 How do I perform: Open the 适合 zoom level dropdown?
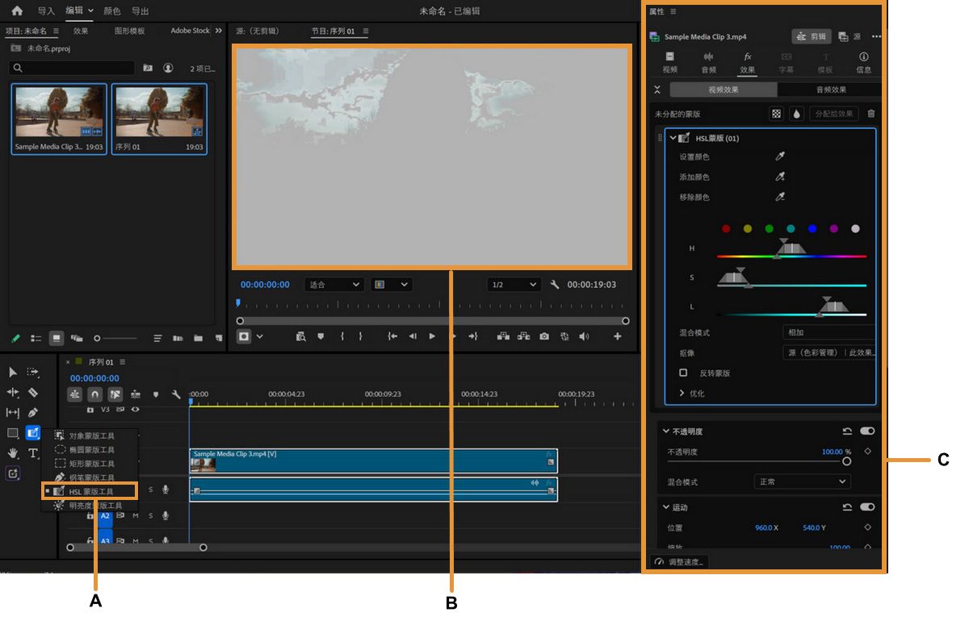(334, 285)
